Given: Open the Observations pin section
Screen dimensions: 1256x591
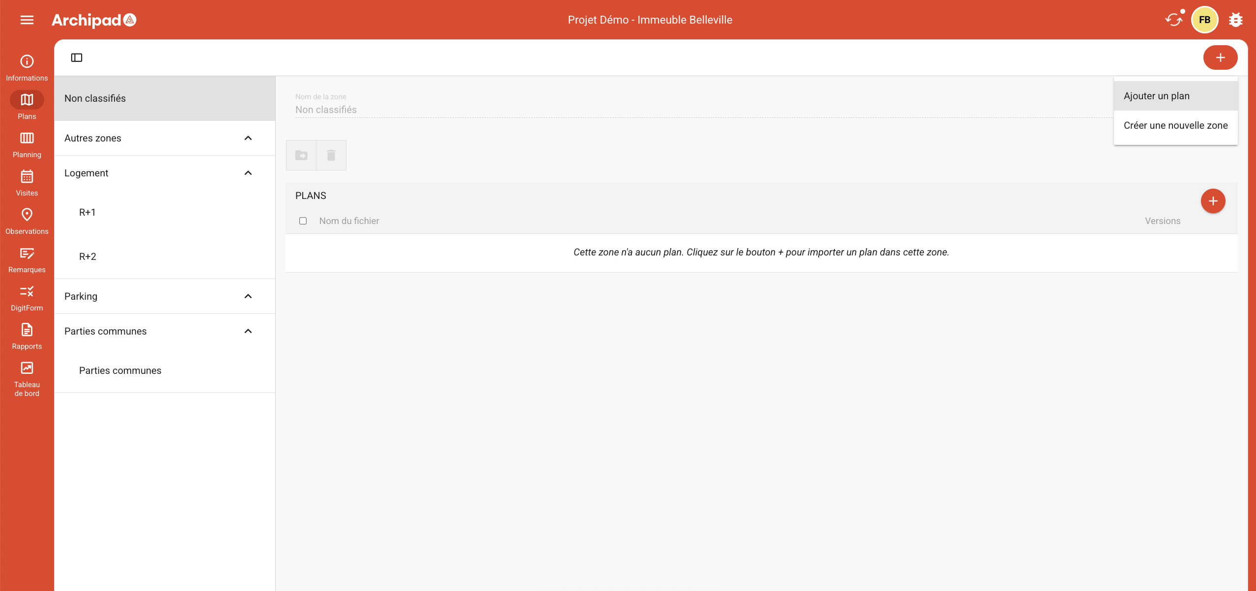Looking at the screenshot, I should 27,221.
